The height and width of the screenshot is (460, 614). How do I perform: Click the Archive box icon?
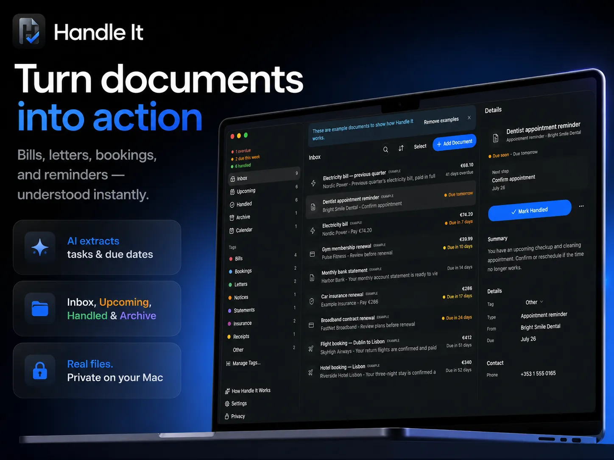click(232, 218)
